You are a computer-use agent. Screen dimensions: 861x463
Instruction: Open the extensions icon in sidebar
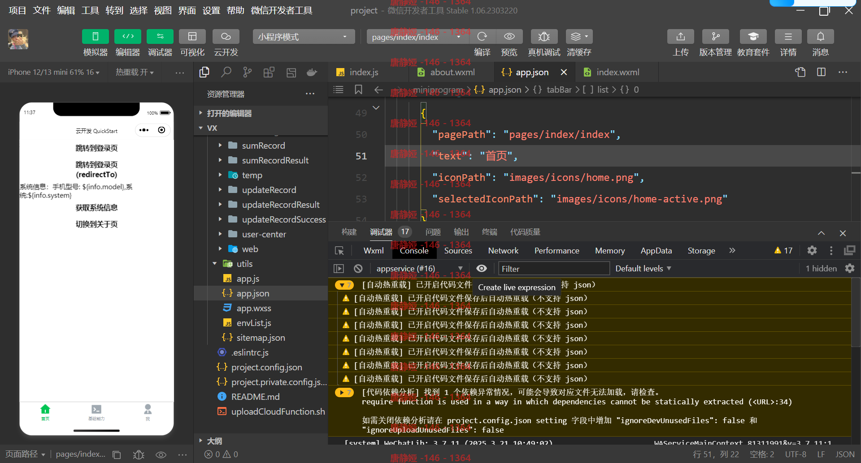pyautogui.click(x=269, y=72)
